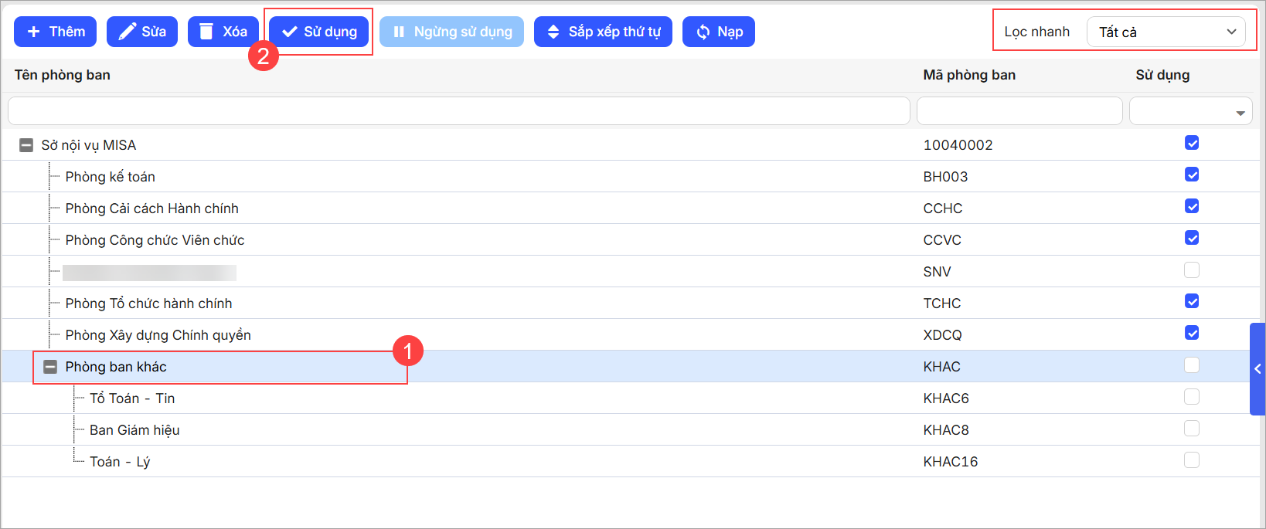1266x529 pixels.
Task: Enable Sử dụng checkbox for SNV row
Action: pyautogui.click(x=1191, y=270)
